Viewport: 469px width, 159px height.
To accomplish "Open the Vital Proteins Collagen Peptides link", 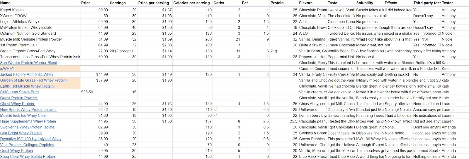I will click(27, 145).
